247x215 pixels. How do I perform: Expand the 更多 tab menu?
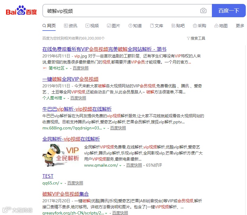point(240,26)
